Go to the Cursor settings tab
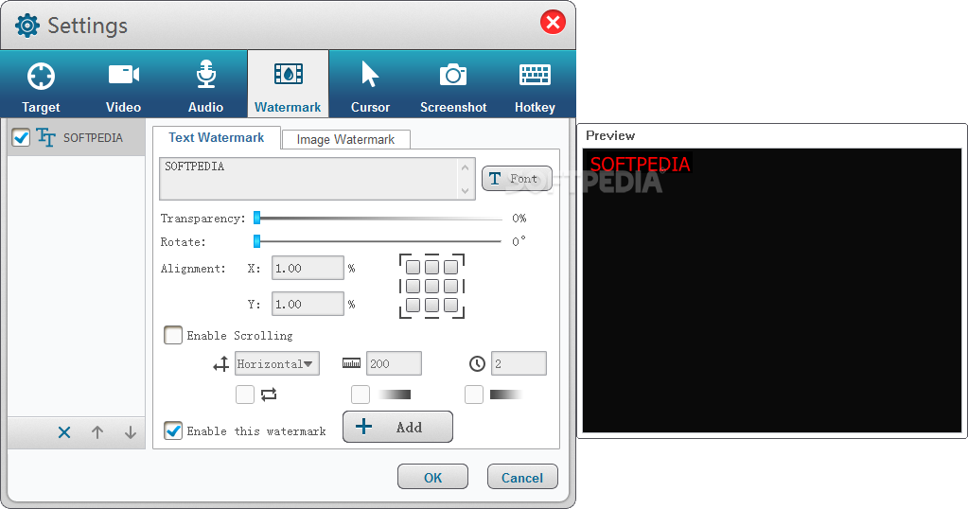The width and height of the screenshot is (968, 509). pyautogui.click(x=370, y=87)
